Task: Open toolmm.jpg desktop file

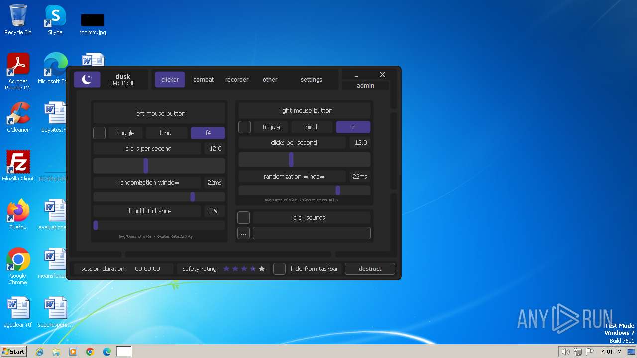Action: click(x=93, y=24)
